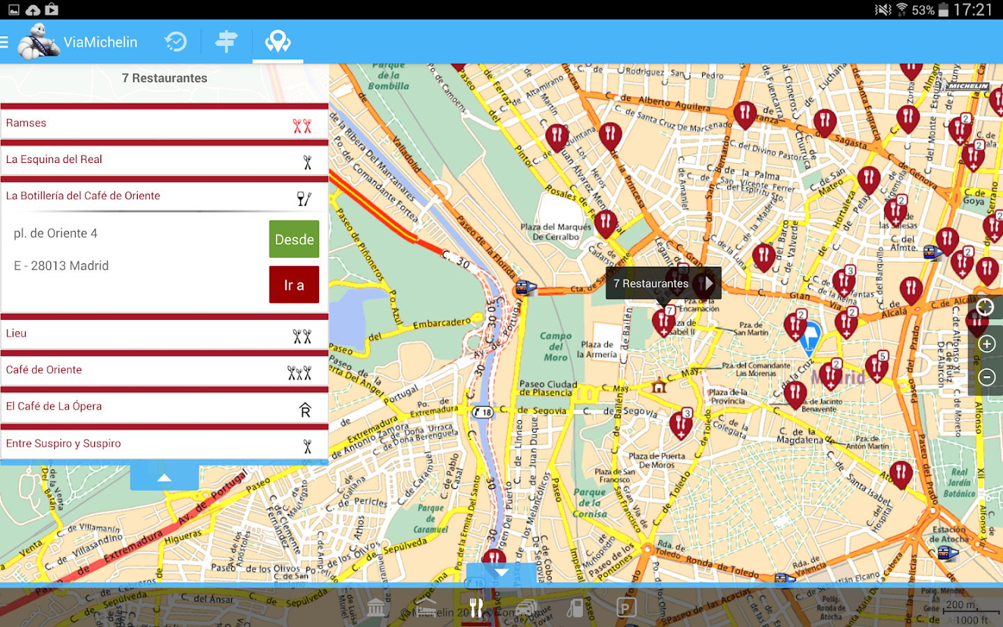Select the blue highlighted map pin
This screenshot has height=627, width=1003.
(809, 339)
